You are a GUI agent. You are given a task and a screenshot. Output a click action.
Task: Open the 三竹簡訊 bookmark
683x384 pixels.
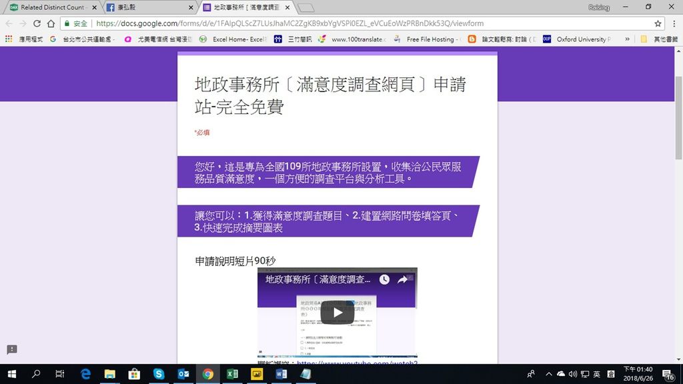pyautogui.click(x=293, y=39)
